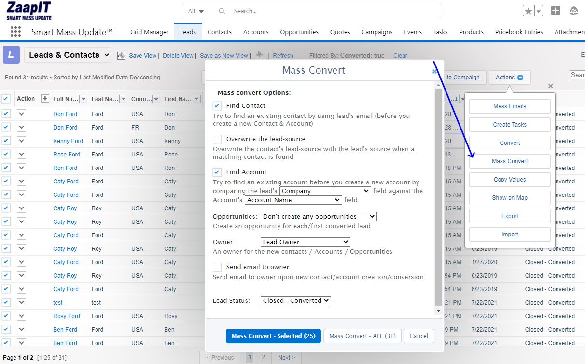Open the Opportunities creation dropdown
Screen dimensions: 585x364
click(x=319, y=217)
